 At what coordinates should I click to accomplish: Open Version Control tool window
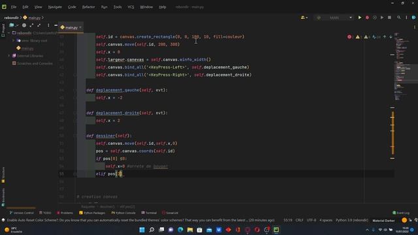point(22,213)
